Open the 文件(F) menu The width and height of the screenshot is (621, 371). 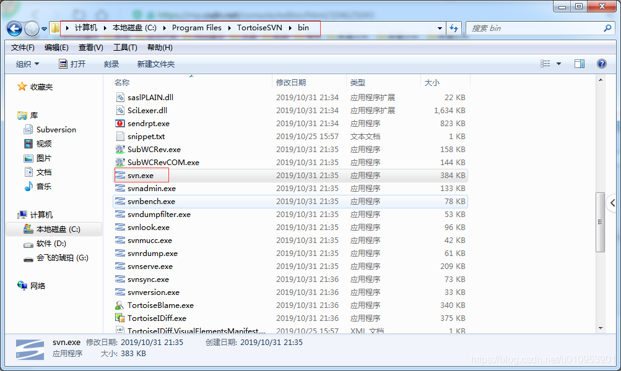point(22,48)
